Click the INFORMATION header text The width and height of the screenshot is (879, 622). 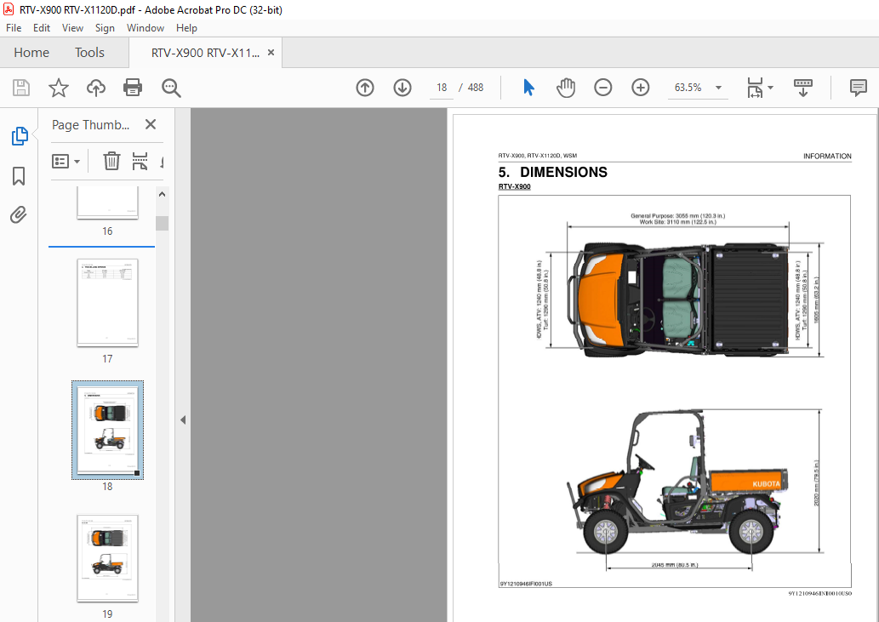[x=827, y=157]
